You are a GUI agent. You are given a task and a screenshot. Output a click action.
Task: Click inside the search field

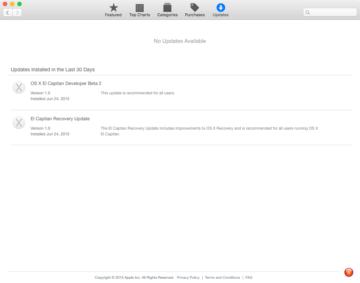333,12
